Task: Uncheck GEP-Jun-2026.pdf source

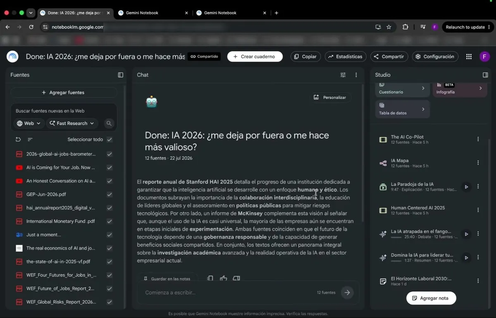Action: 110,195
